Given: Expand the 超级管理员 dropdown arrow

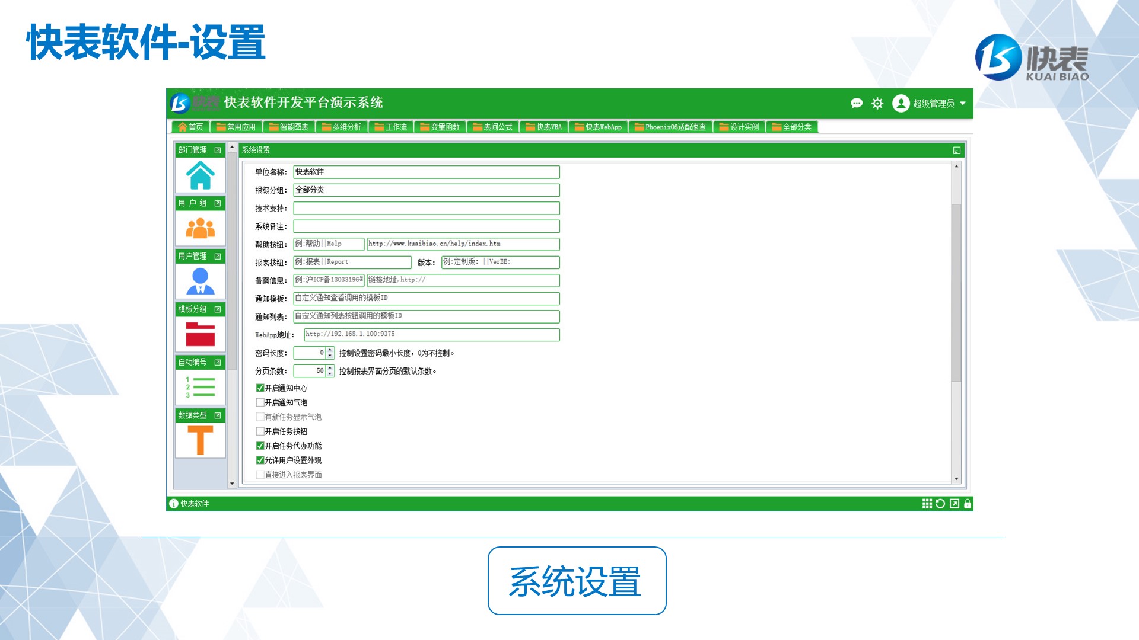Looking at the screenshot, I should (x=963, y=103).
